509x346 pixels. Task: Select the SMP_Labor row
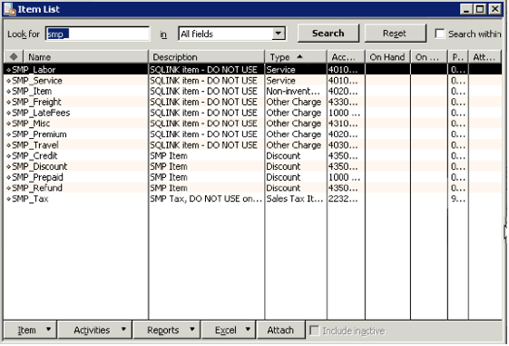click(252, 70)
